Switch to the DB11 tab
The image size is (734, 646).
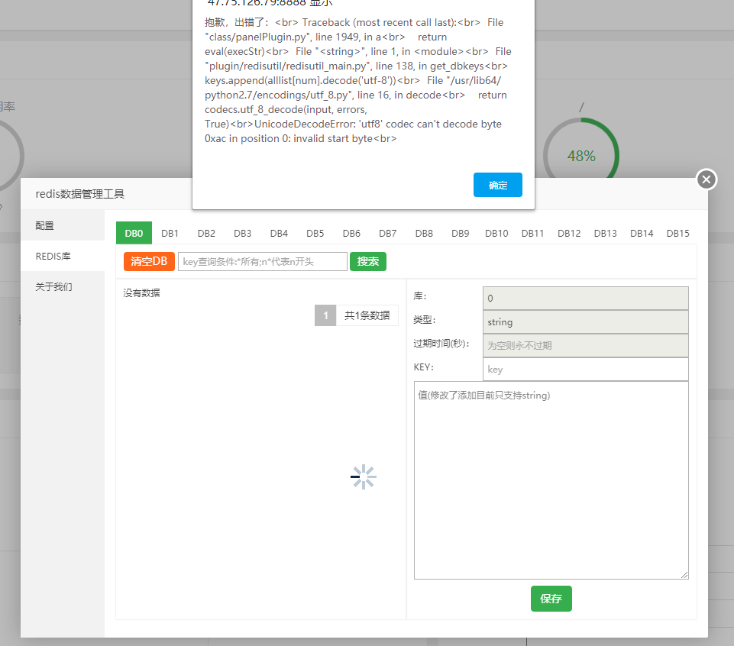(x=532, y=233)
